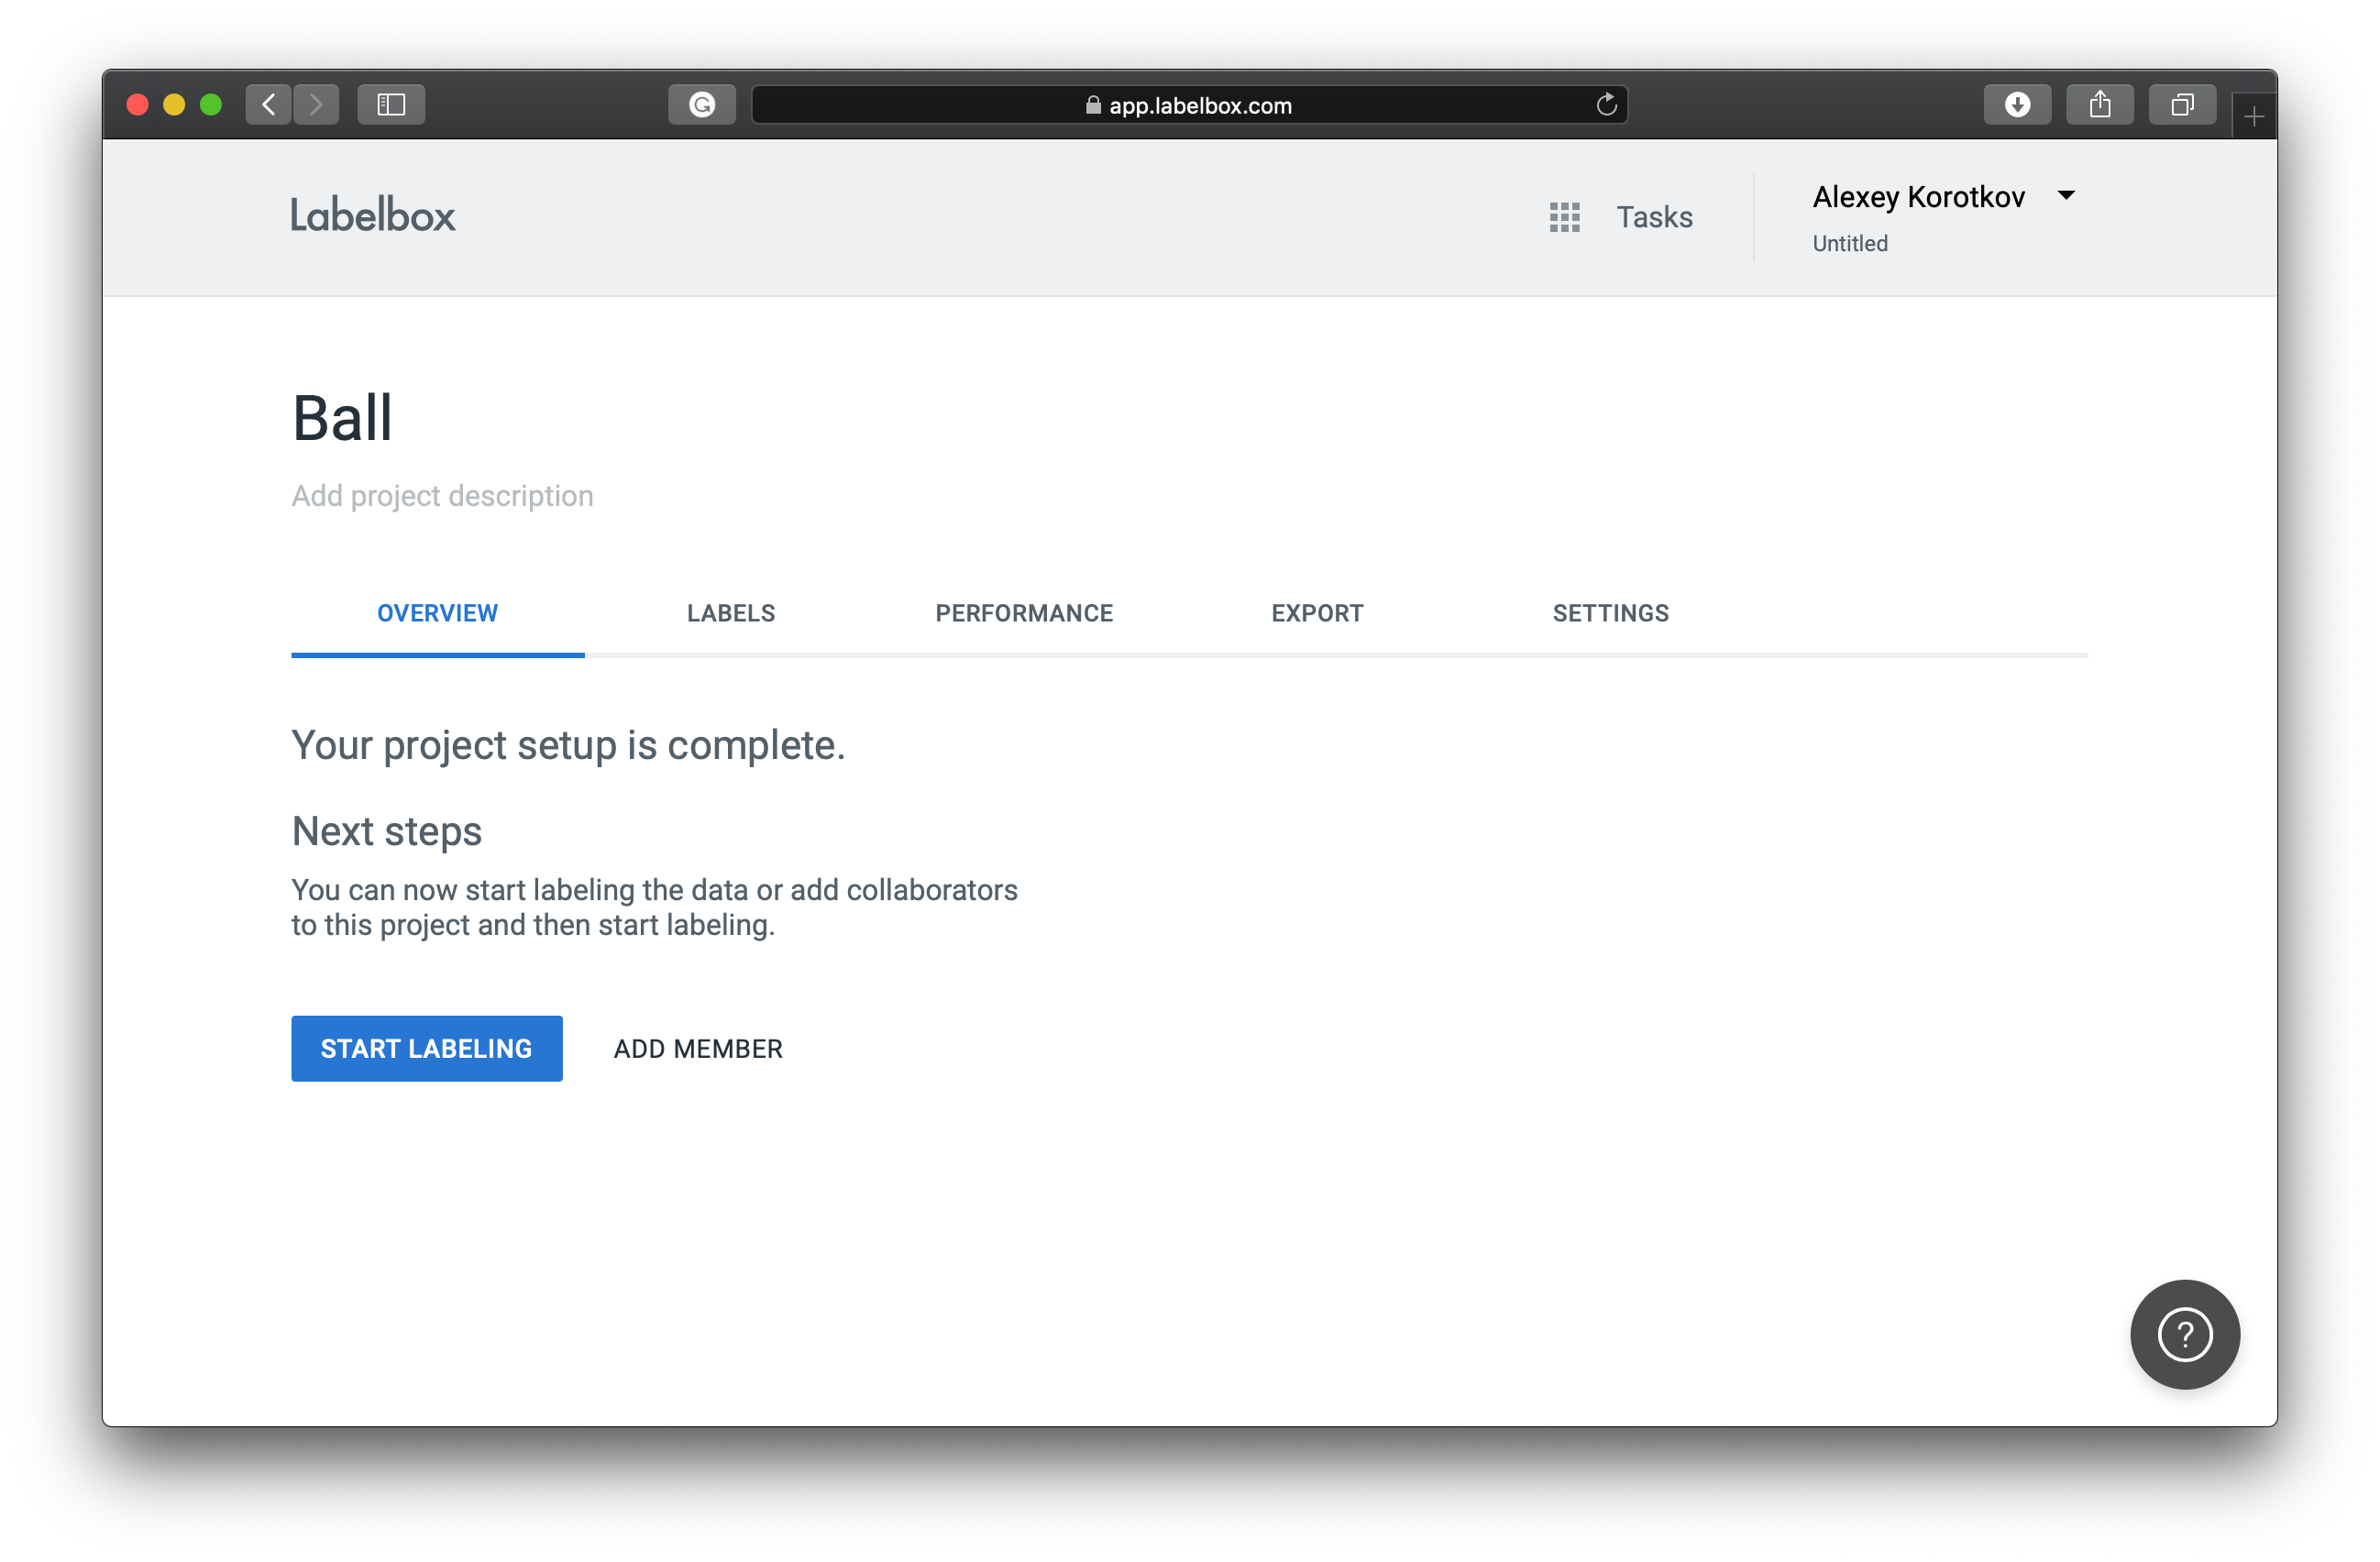Screen dimensions: 2380x1562
Task: Click the Safari forward arrow
Action: coord(316,104)
